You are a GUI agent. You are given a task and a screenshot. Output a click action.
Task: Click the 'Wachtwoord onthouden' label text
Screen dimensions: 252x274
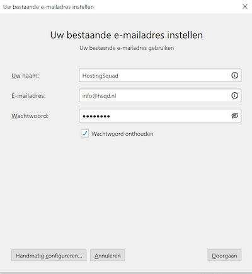(122, 134)
